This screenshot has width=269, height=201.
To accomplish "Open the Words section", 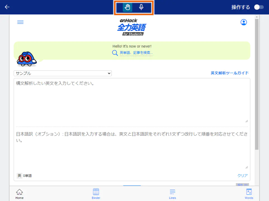I will click(x=249, y=193).
